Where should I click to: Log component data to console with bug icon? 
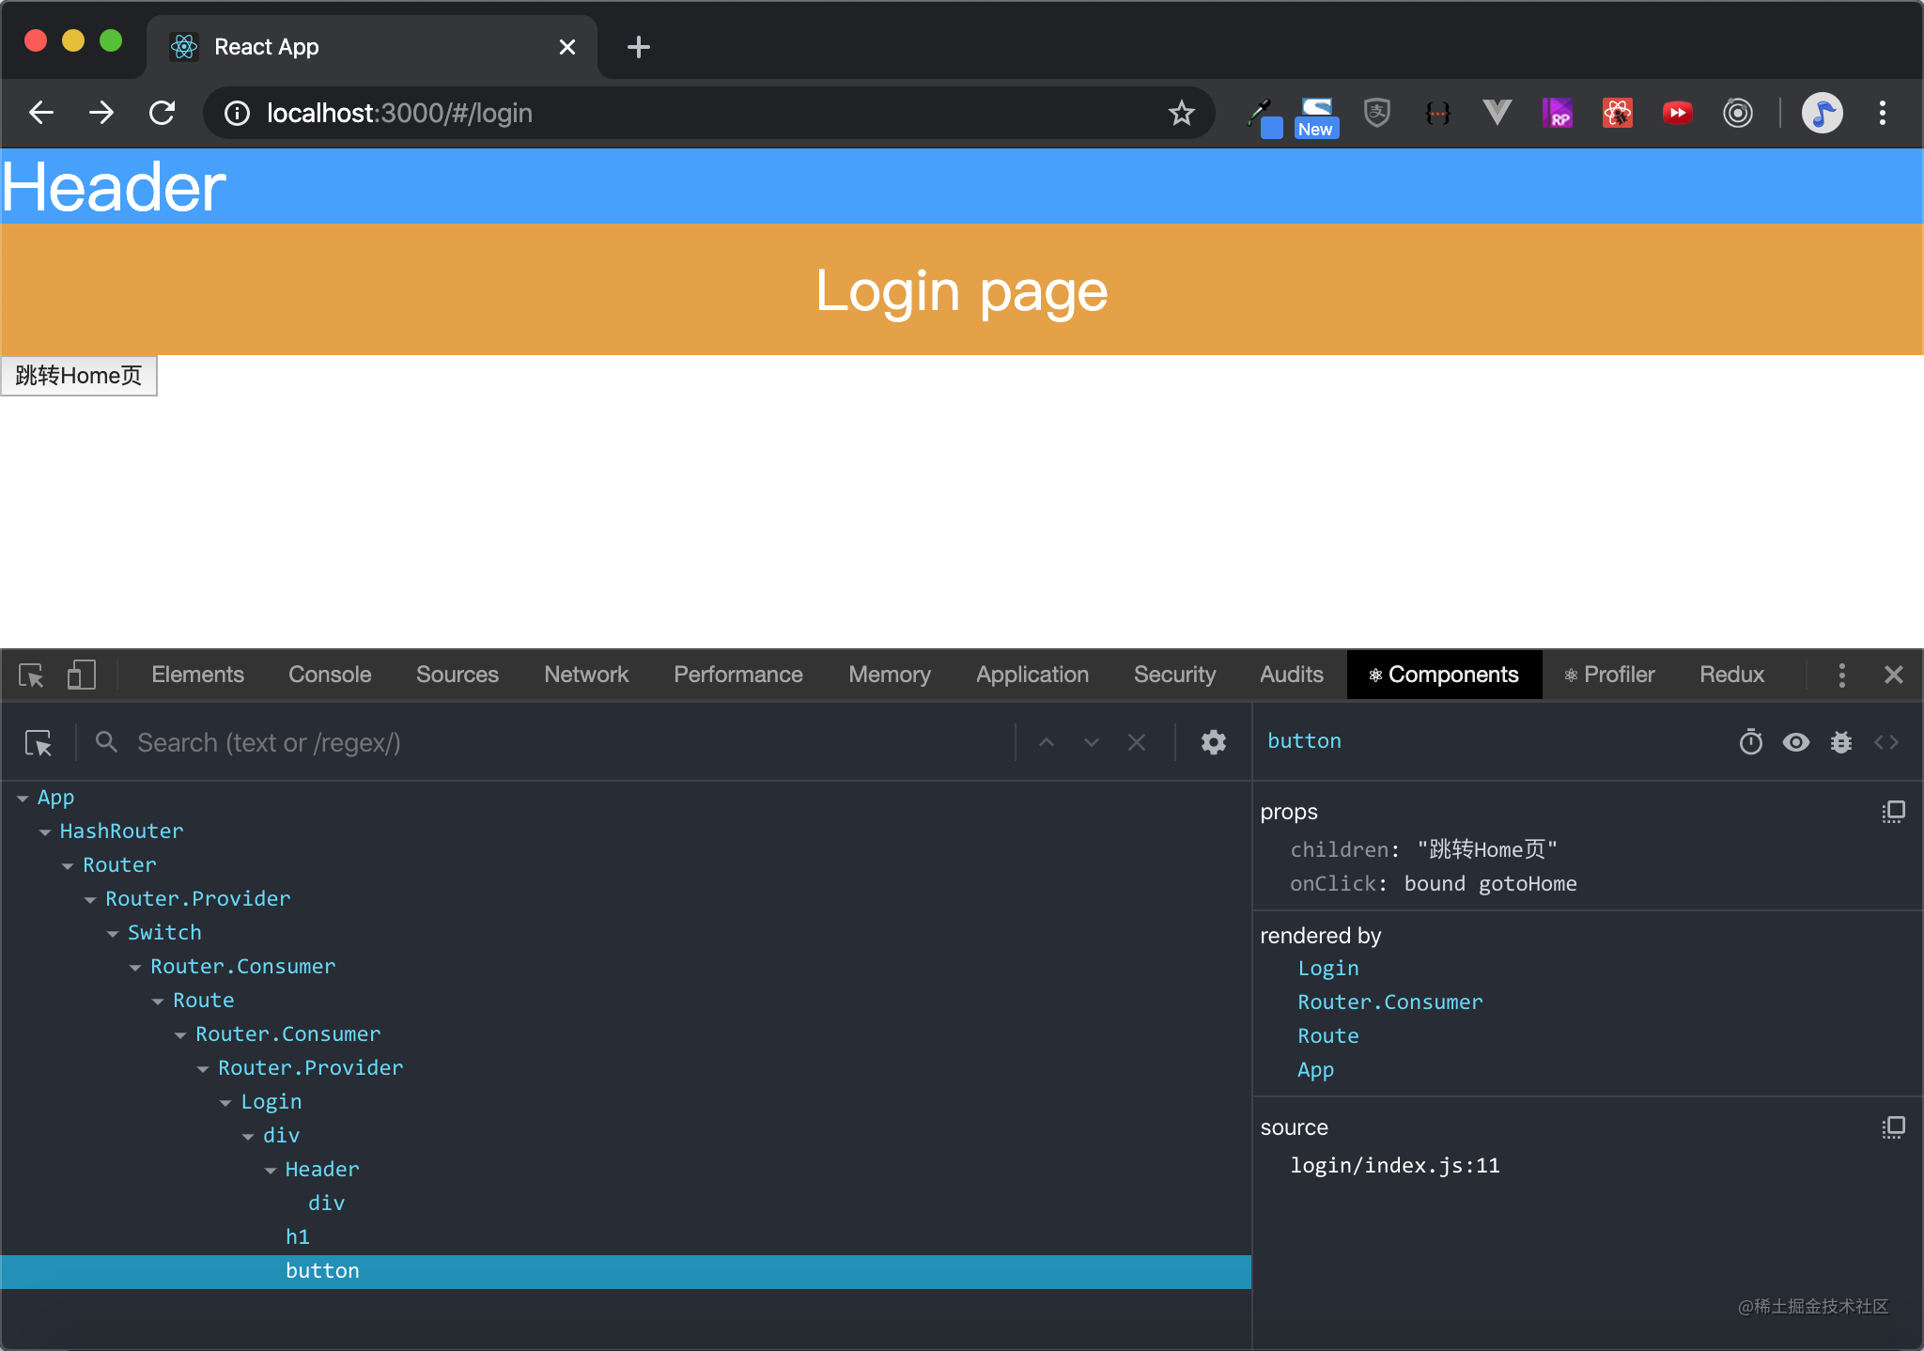point(1841,742)
